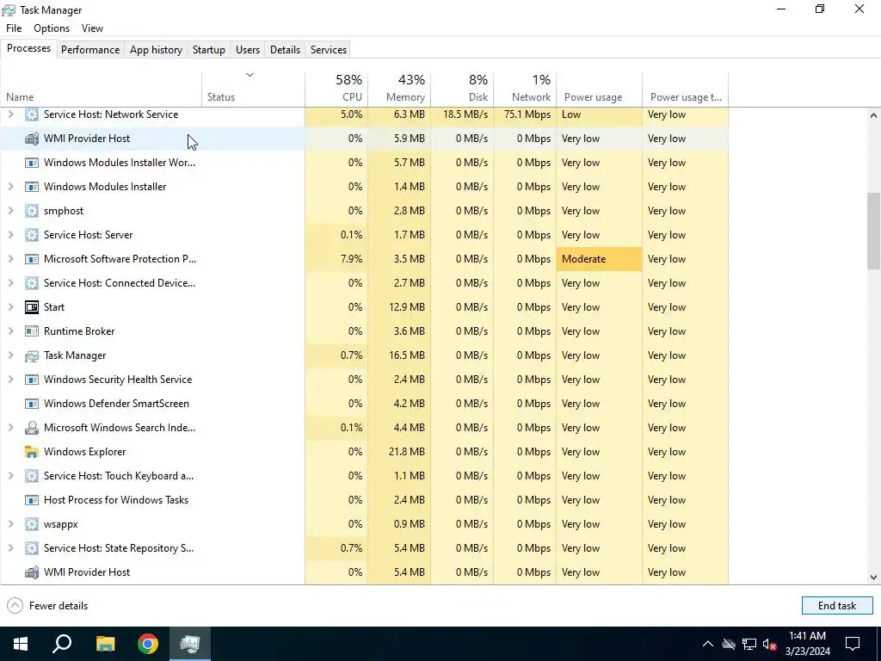The image size is (881, 661).
Task: Open taskbar search magnifier
Action: (x=62, y=644)
